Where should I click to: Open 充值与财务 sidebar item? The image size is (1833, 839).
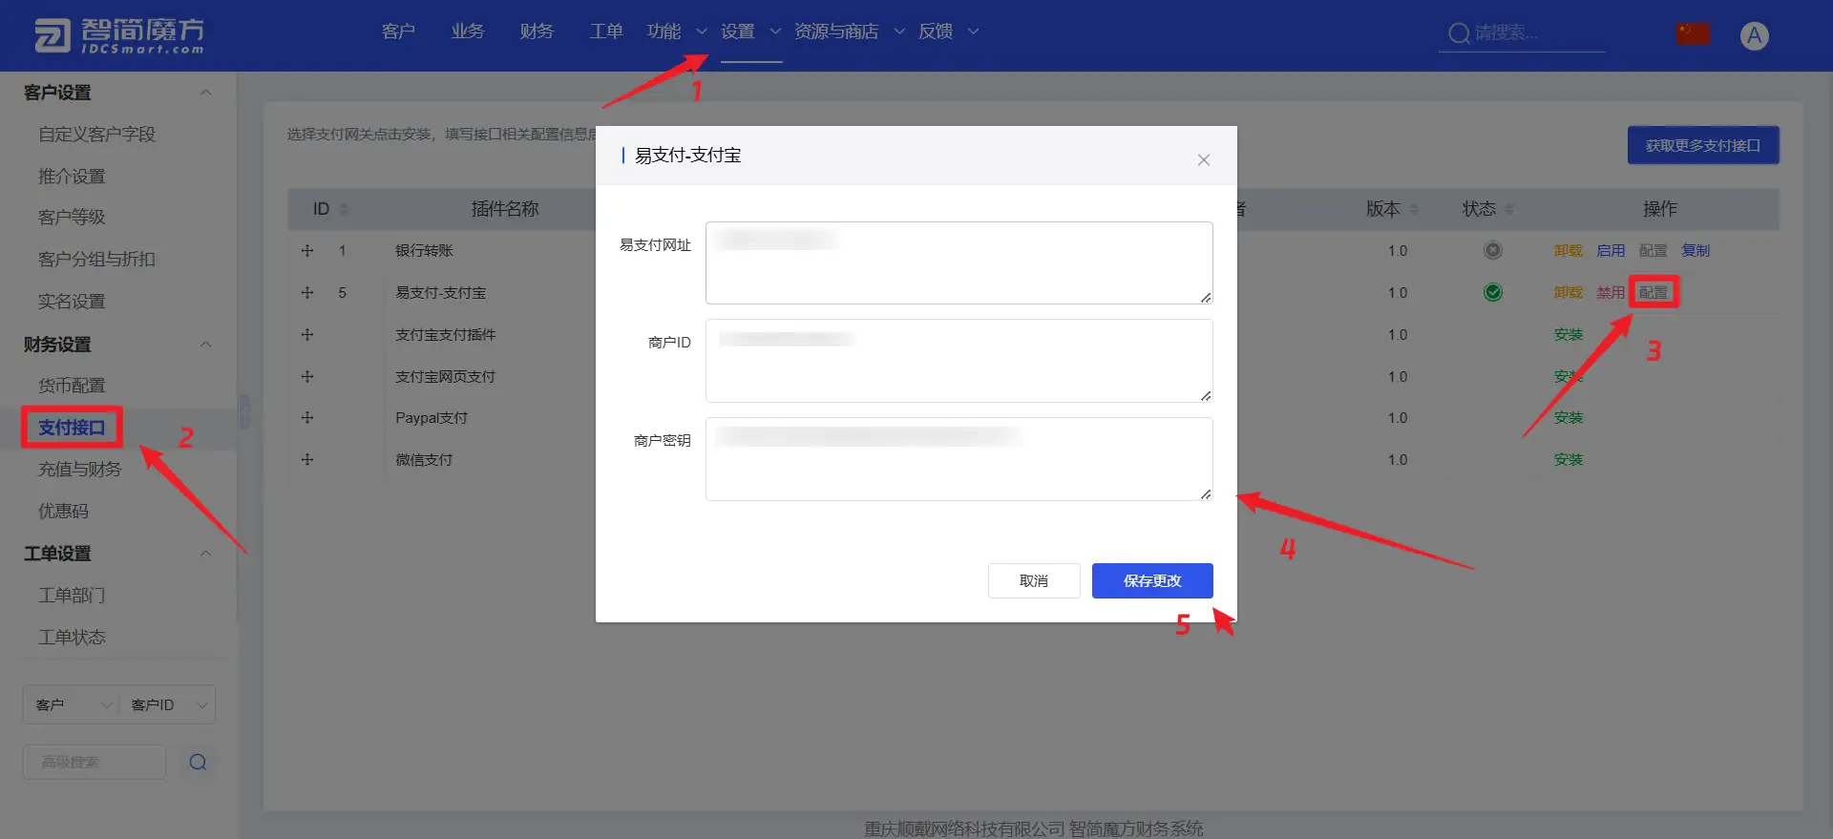(80, 470)
